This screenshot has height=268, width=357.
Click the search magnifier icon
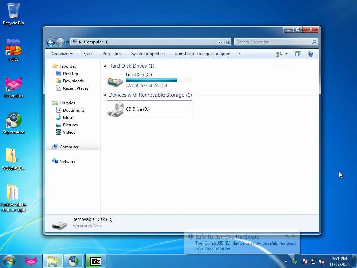coord(314,42)
